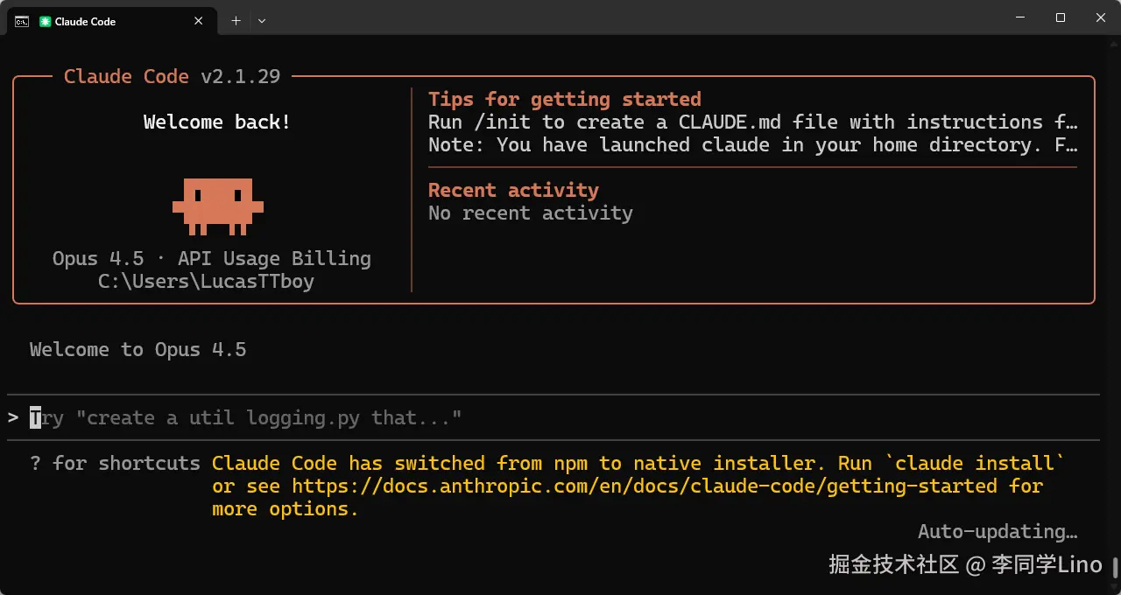Expand the new tab profile dropdown chevron
The width and height of the screenshot is (1121, 595).
click(262, 21)
